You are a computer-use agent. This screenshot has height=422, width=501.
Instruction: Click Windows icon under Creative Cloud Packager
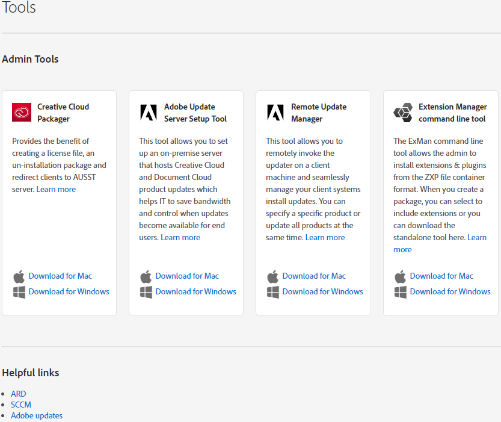[19, 292]
